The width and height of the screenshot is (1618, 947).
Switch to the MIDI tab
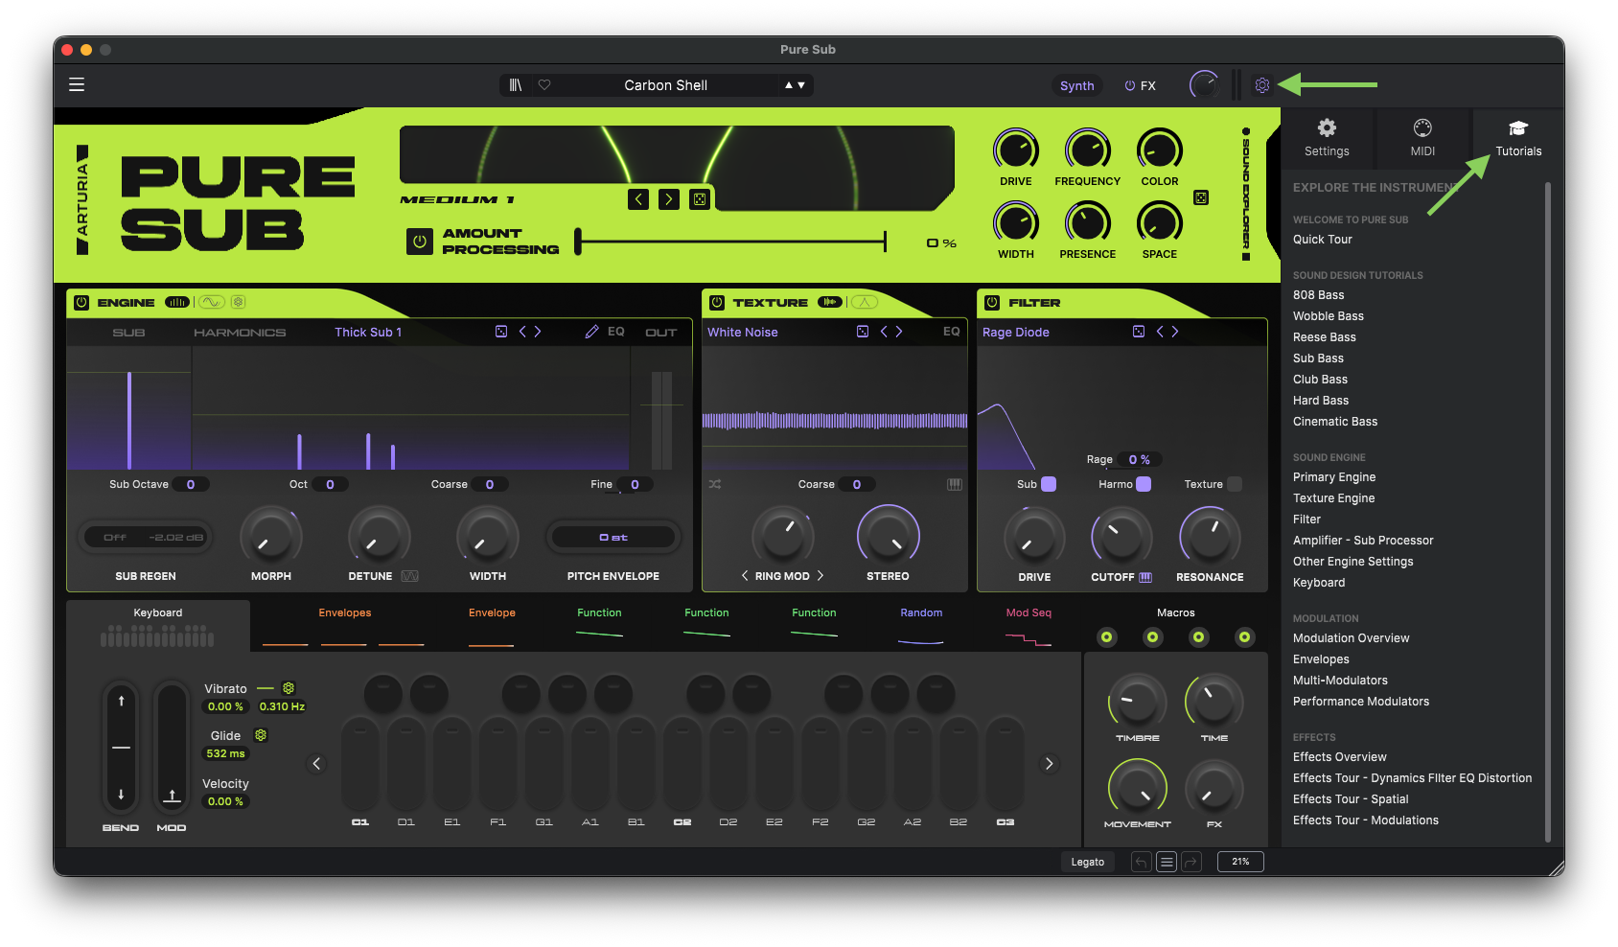(x=1422, y=138)
